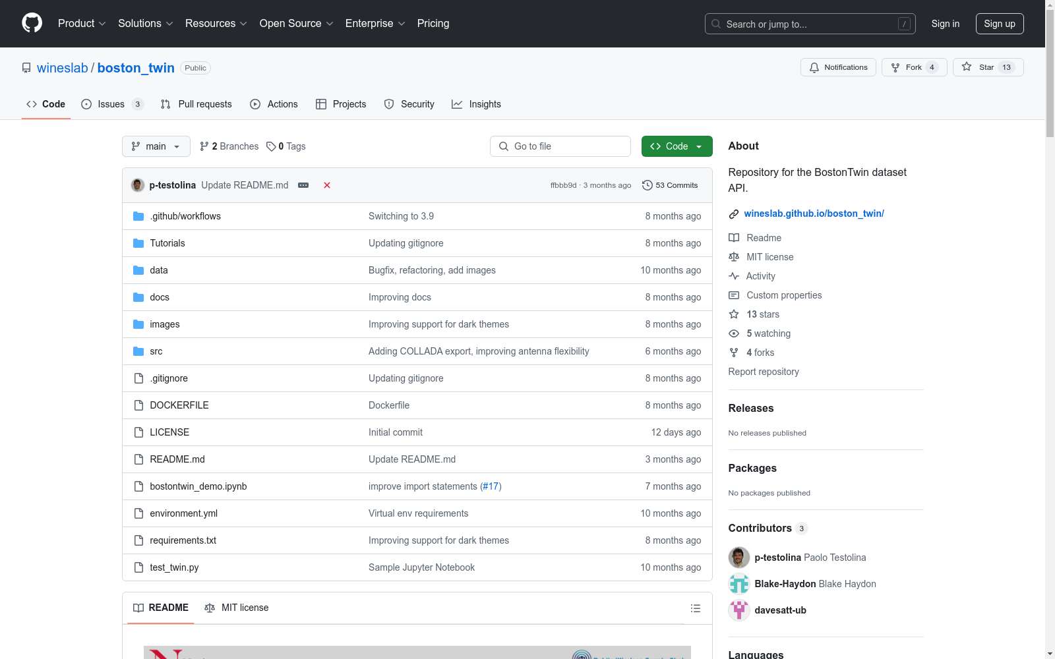
Task: Open pull request #17 link
Action: (x=491, y=486)
